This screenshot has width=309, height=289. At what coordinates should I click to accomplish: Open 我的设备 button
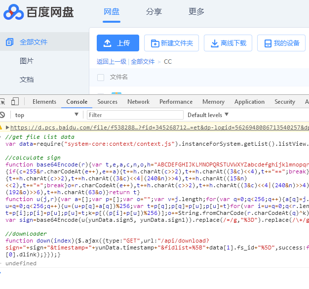281,43
